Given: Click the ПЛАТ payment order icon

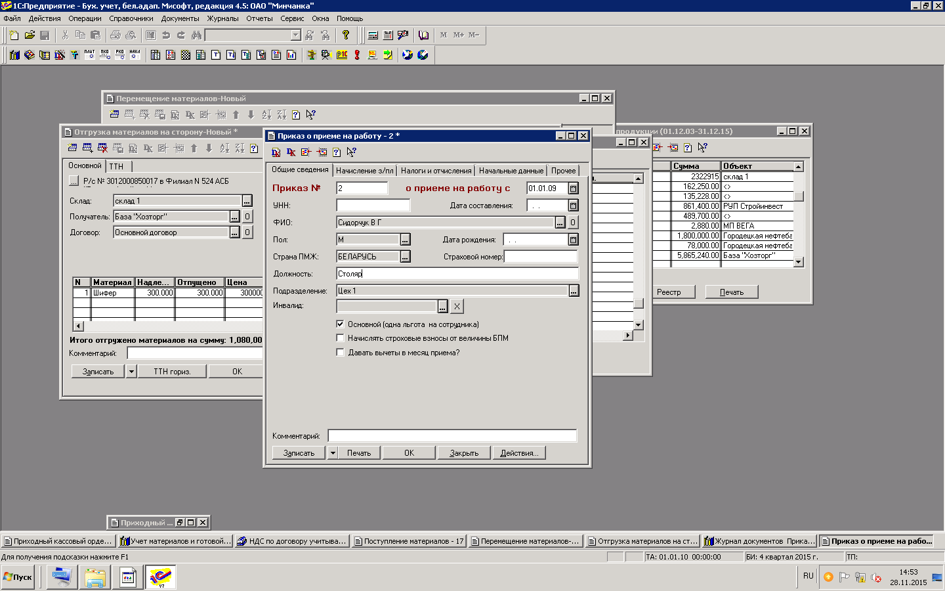Looking at the screenshot, I should pyautogui.click(x=90, y=55).
